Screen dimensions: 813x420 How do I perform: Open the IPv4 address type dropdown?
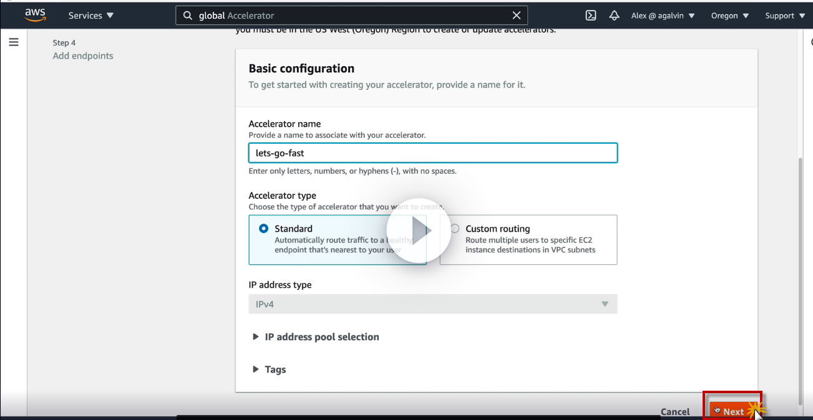click(433, 304)
